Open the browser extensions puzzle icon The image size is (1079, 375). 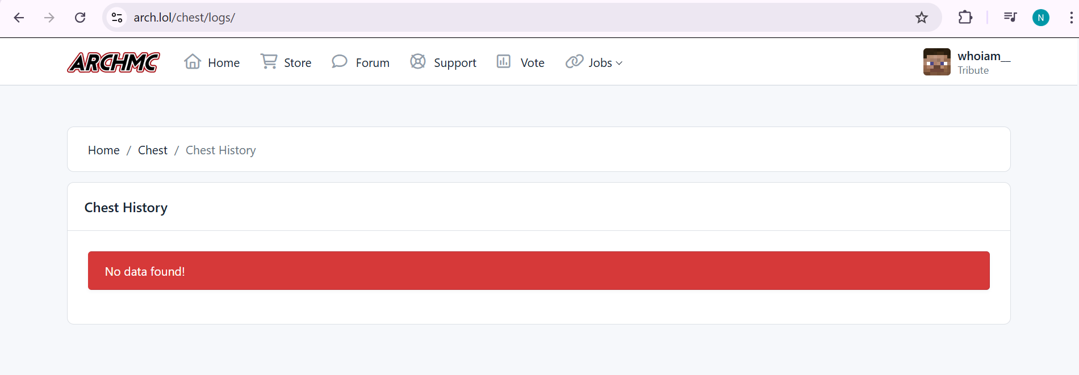[965, 18]
